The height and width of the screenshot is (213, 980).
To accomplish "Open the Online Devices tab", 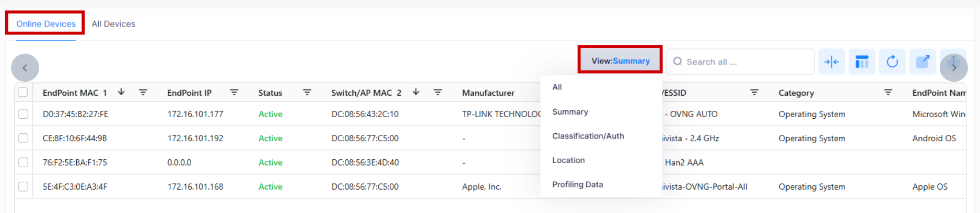I will (46, 24).
